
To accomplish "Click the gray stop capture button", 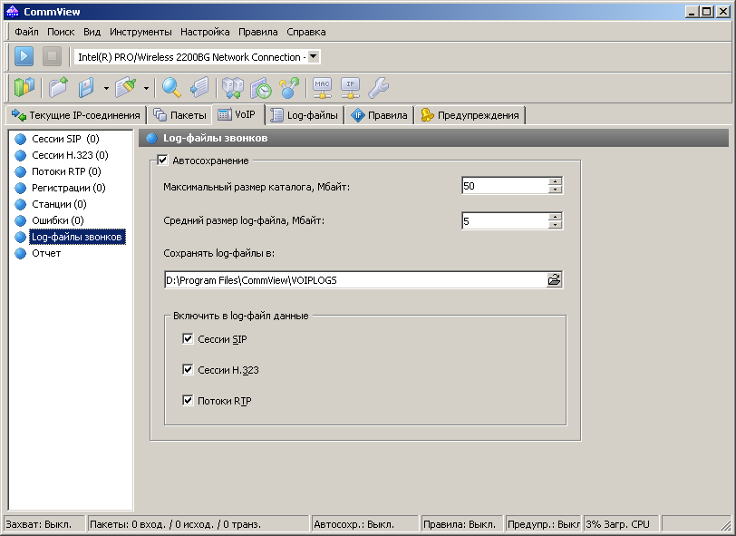I will [52, 57].
